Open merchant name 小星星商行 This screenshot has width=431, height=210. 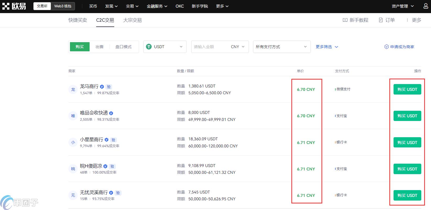pyautogui.click(x=91, y=140)
